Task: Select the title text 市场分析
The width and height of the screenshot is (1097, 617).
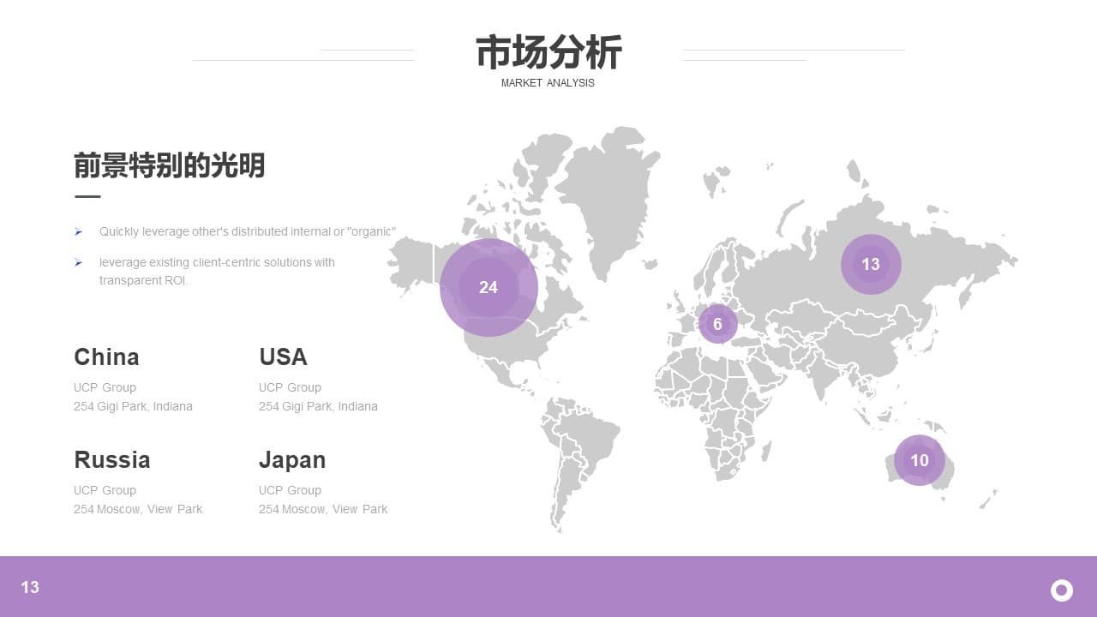Action: [x=548, y=52]
